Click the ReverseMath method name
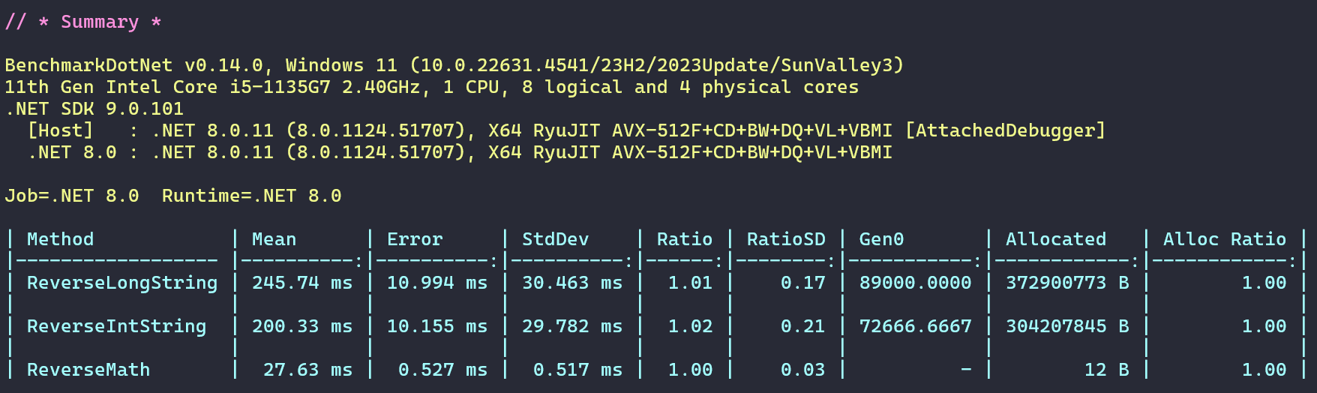Image resolution: width=1317 pixels, height=393 pixels. pos(88,370)
